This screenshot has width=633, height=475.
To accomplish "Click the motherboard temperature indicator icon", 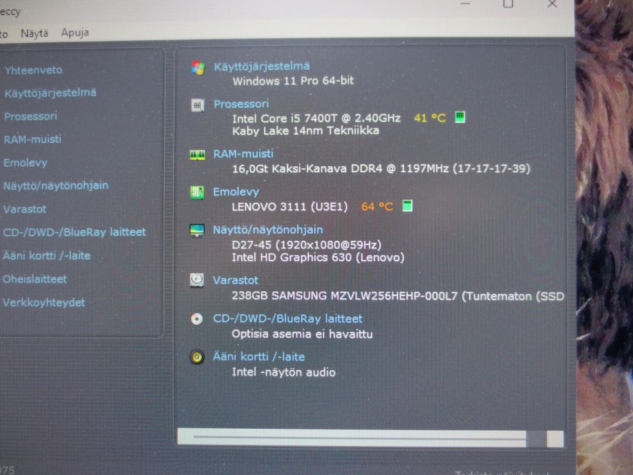I will coord(407,206).
